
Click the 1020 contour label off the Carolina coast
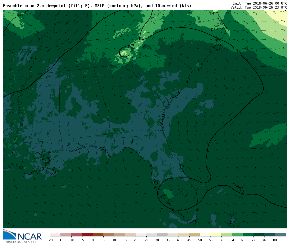[x=238, y=52]
